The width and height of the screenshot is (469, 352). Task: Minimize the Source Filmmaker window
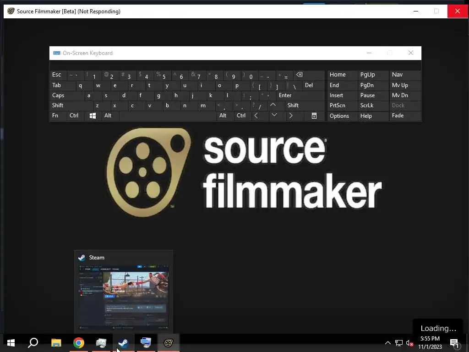[416, 11]
